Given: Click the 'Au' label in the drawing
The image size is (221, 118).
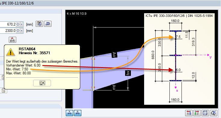Looking at the screenshot, I should (x=114, y=87).
